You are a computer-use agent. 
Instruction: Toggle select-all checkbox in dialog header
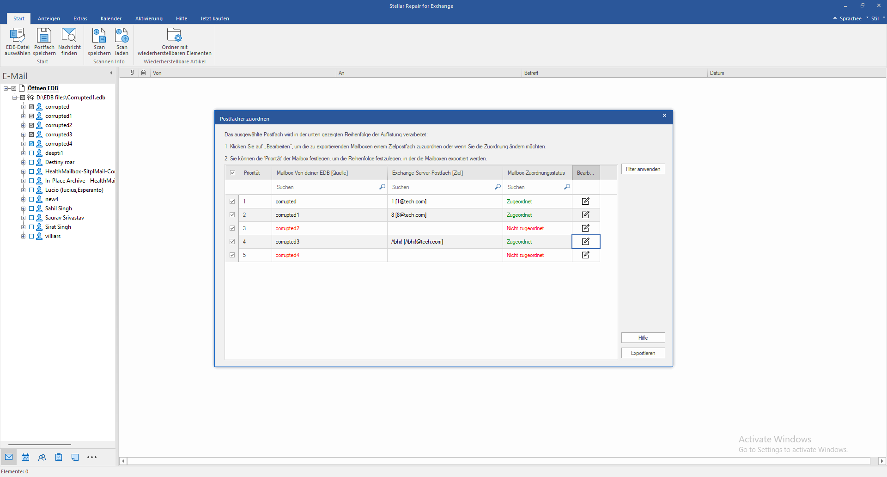[x=233, y=173]
